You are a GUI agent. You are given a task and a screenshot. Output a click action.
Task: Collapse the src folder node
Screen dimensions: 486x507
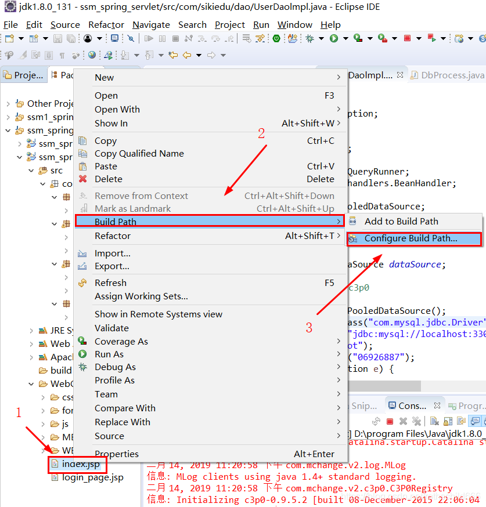click(31, 171)
